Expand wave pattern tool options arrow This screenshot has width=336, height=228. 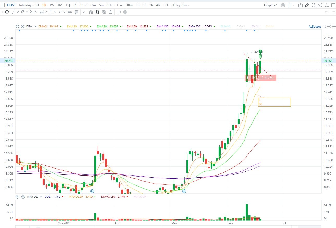point(36,12)
